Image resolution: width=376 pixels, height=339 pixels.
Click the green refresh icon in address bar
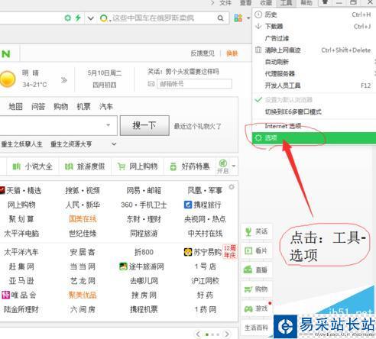[x=68, y=18]
